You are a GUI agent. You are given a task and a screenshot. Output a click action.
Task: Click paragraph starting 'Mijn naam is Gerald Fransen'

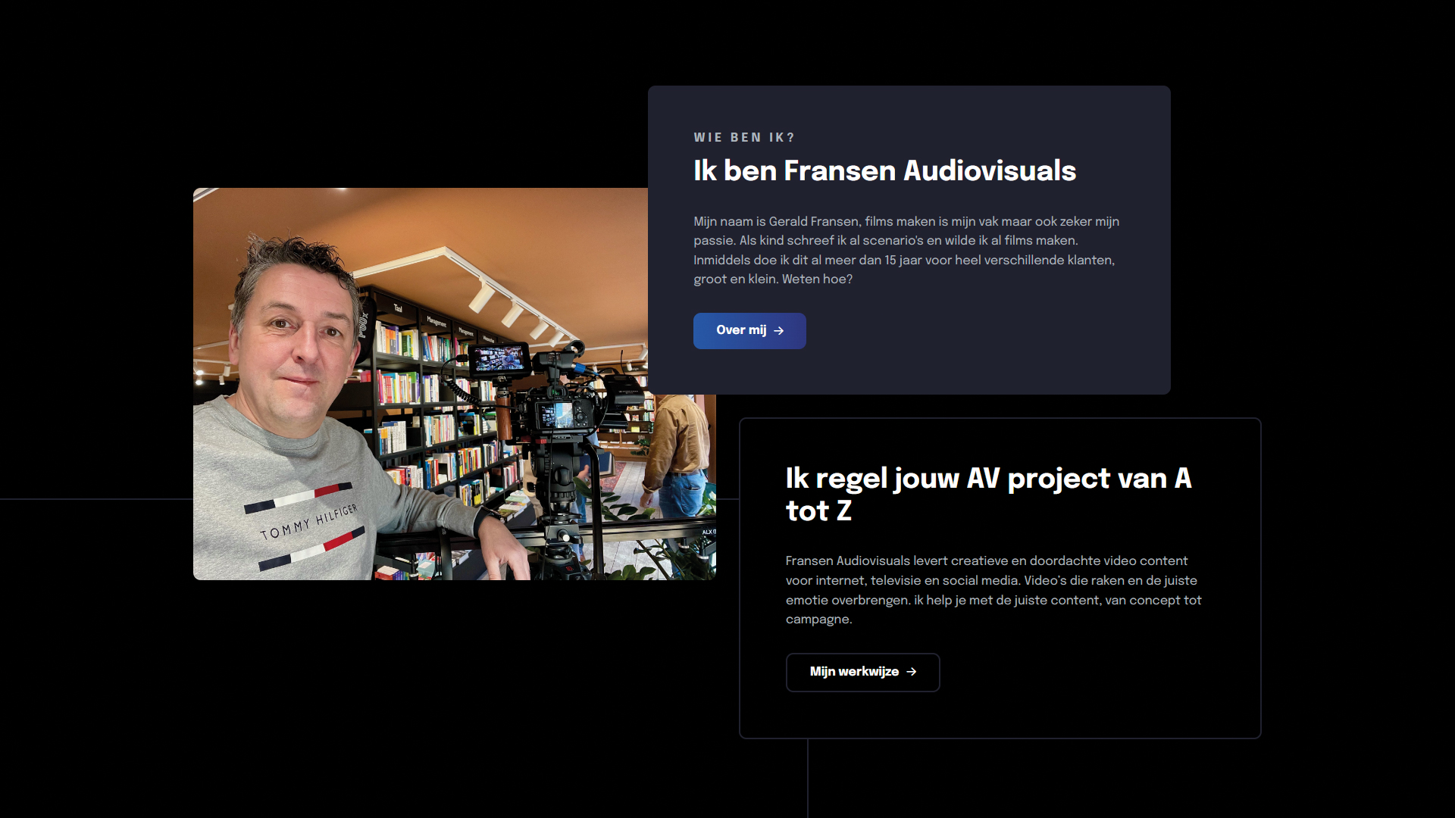(x=906, y=250)
